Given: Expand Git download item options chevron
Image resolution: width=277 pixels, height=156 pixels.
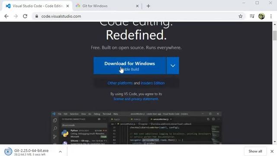Looking at the screenshot, I should pos(60,152).
